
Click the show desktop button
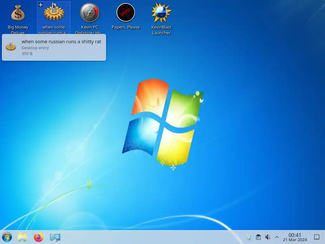coord(317,237)
